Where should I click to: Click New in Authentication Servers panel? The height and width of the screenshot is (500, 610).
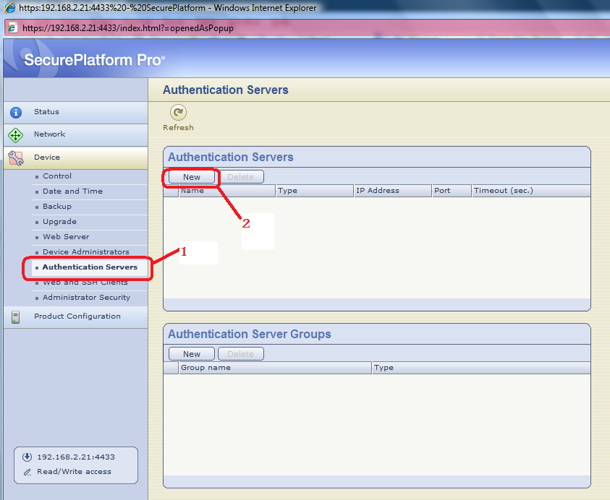[x=192, y=177]
